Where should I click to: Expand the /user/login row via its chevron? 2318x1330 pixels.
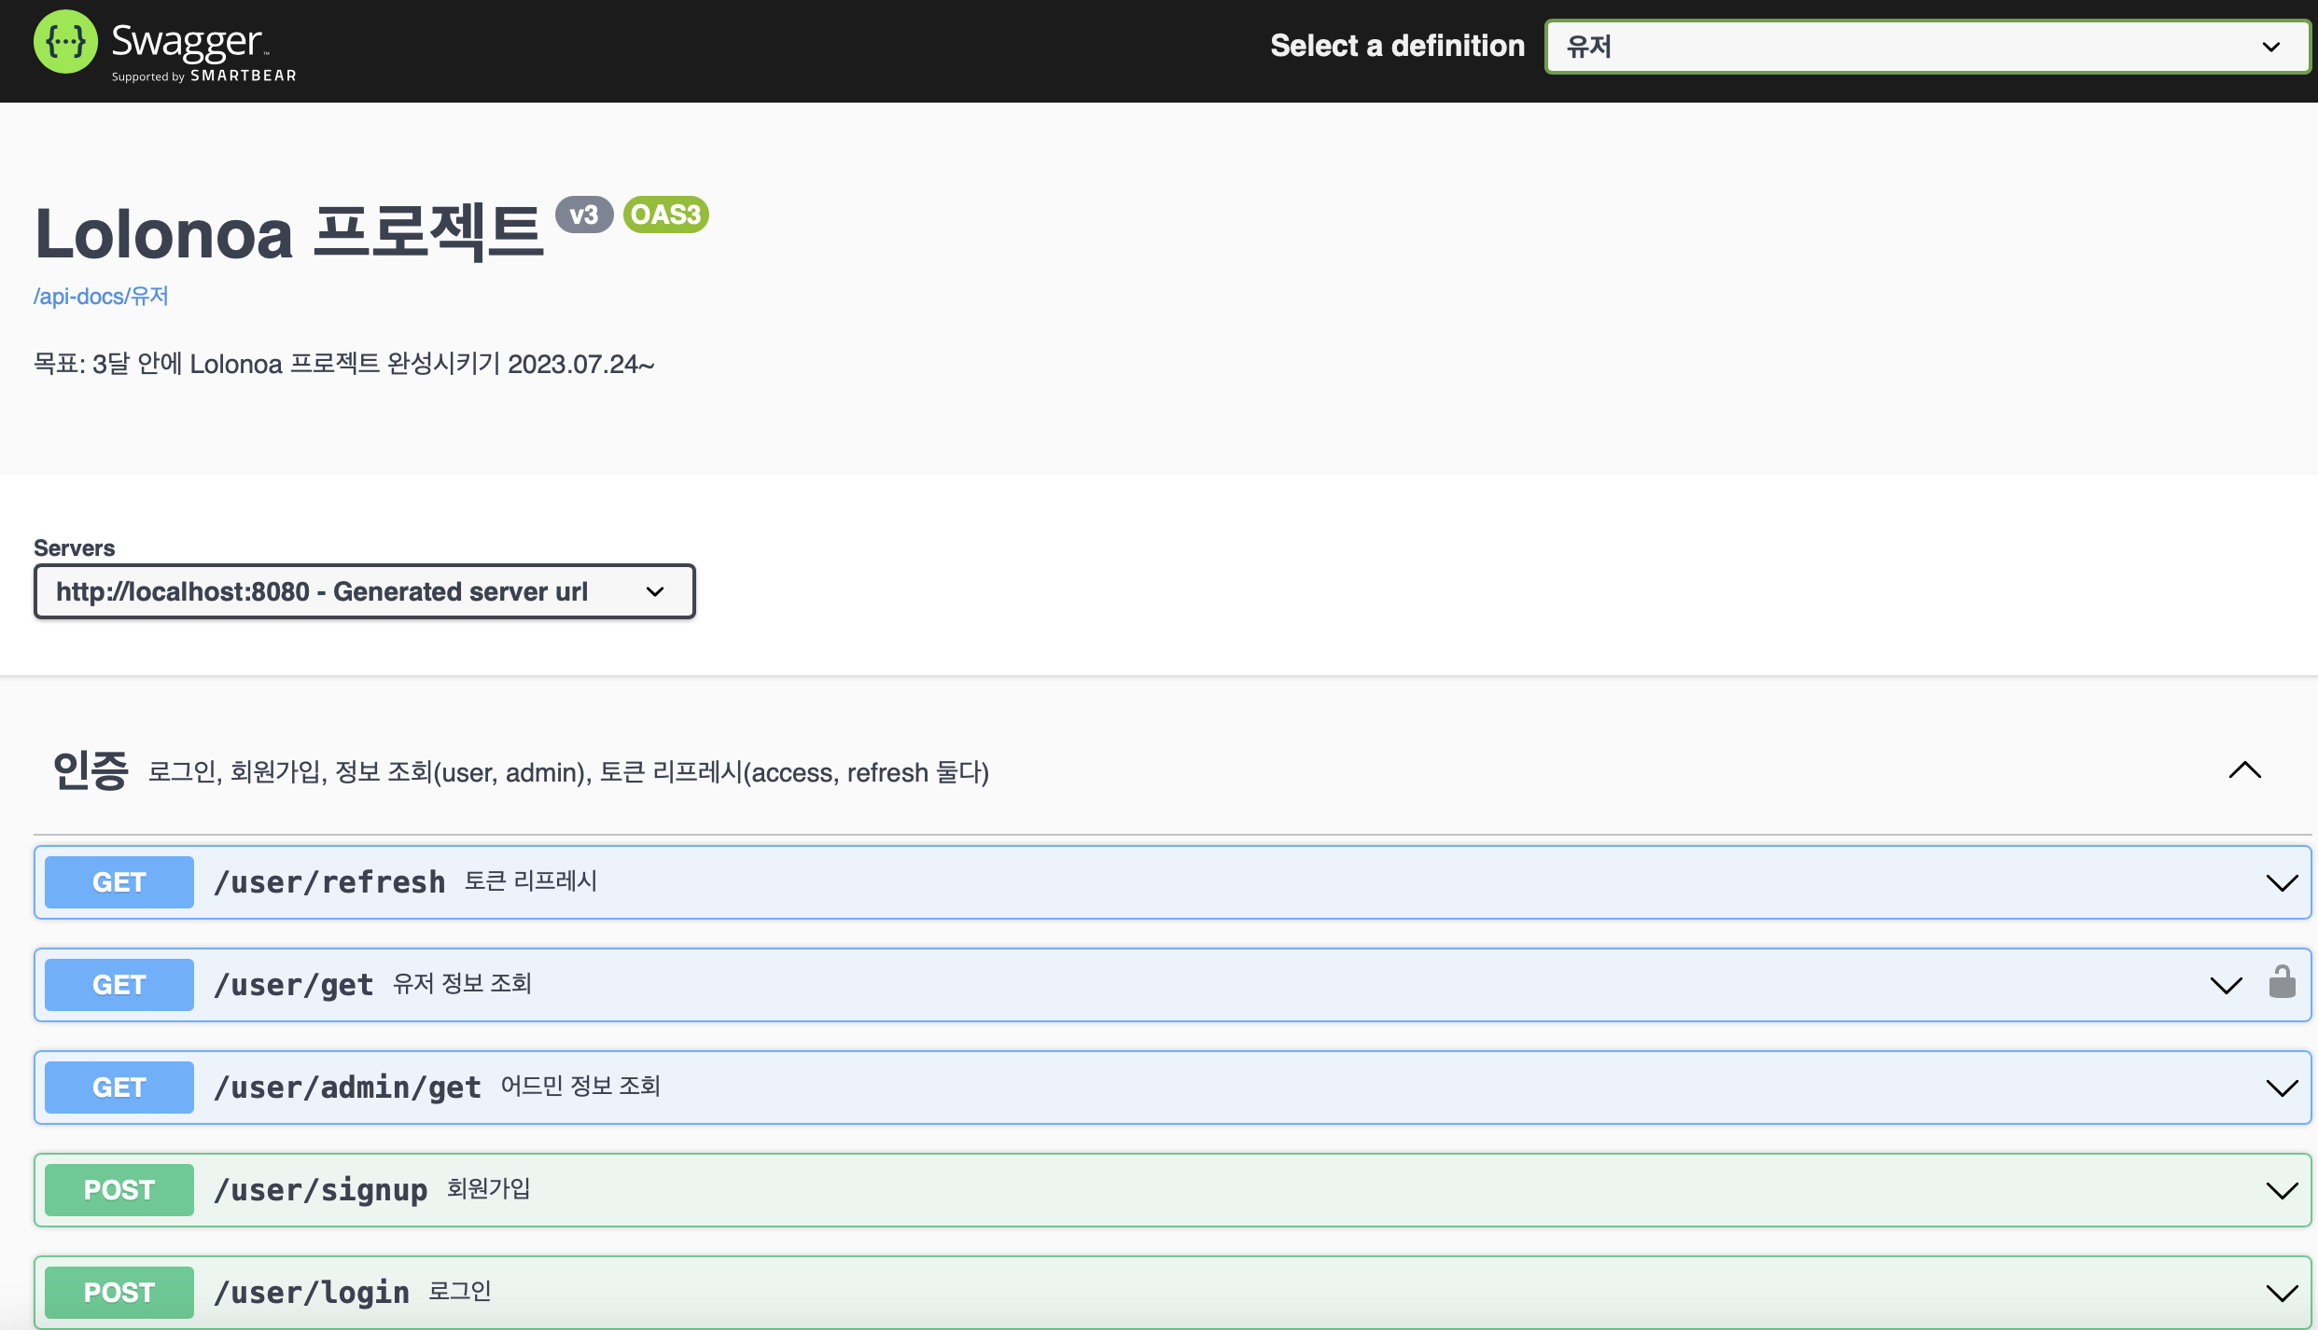2282,1293
